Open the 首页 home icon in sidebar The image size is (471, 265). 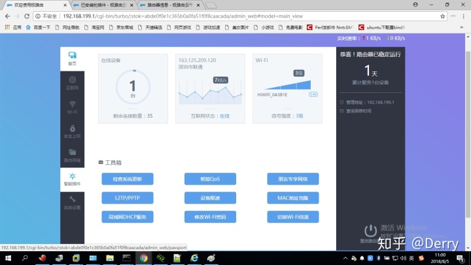point(72,59)
